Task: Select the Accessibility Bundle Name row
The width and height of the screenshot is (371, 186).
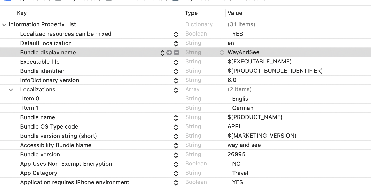Action: pyautogui.click(x=56, y=145)
